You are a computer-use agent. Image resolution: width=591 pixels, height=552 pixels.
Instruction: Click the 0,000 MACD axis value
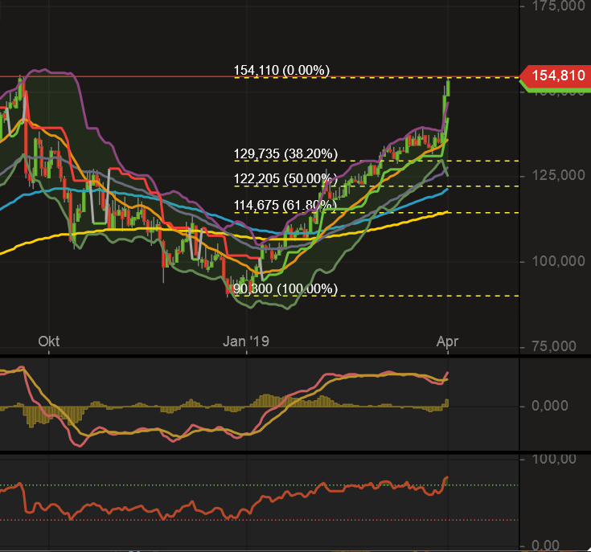click(x=549, y=406)
